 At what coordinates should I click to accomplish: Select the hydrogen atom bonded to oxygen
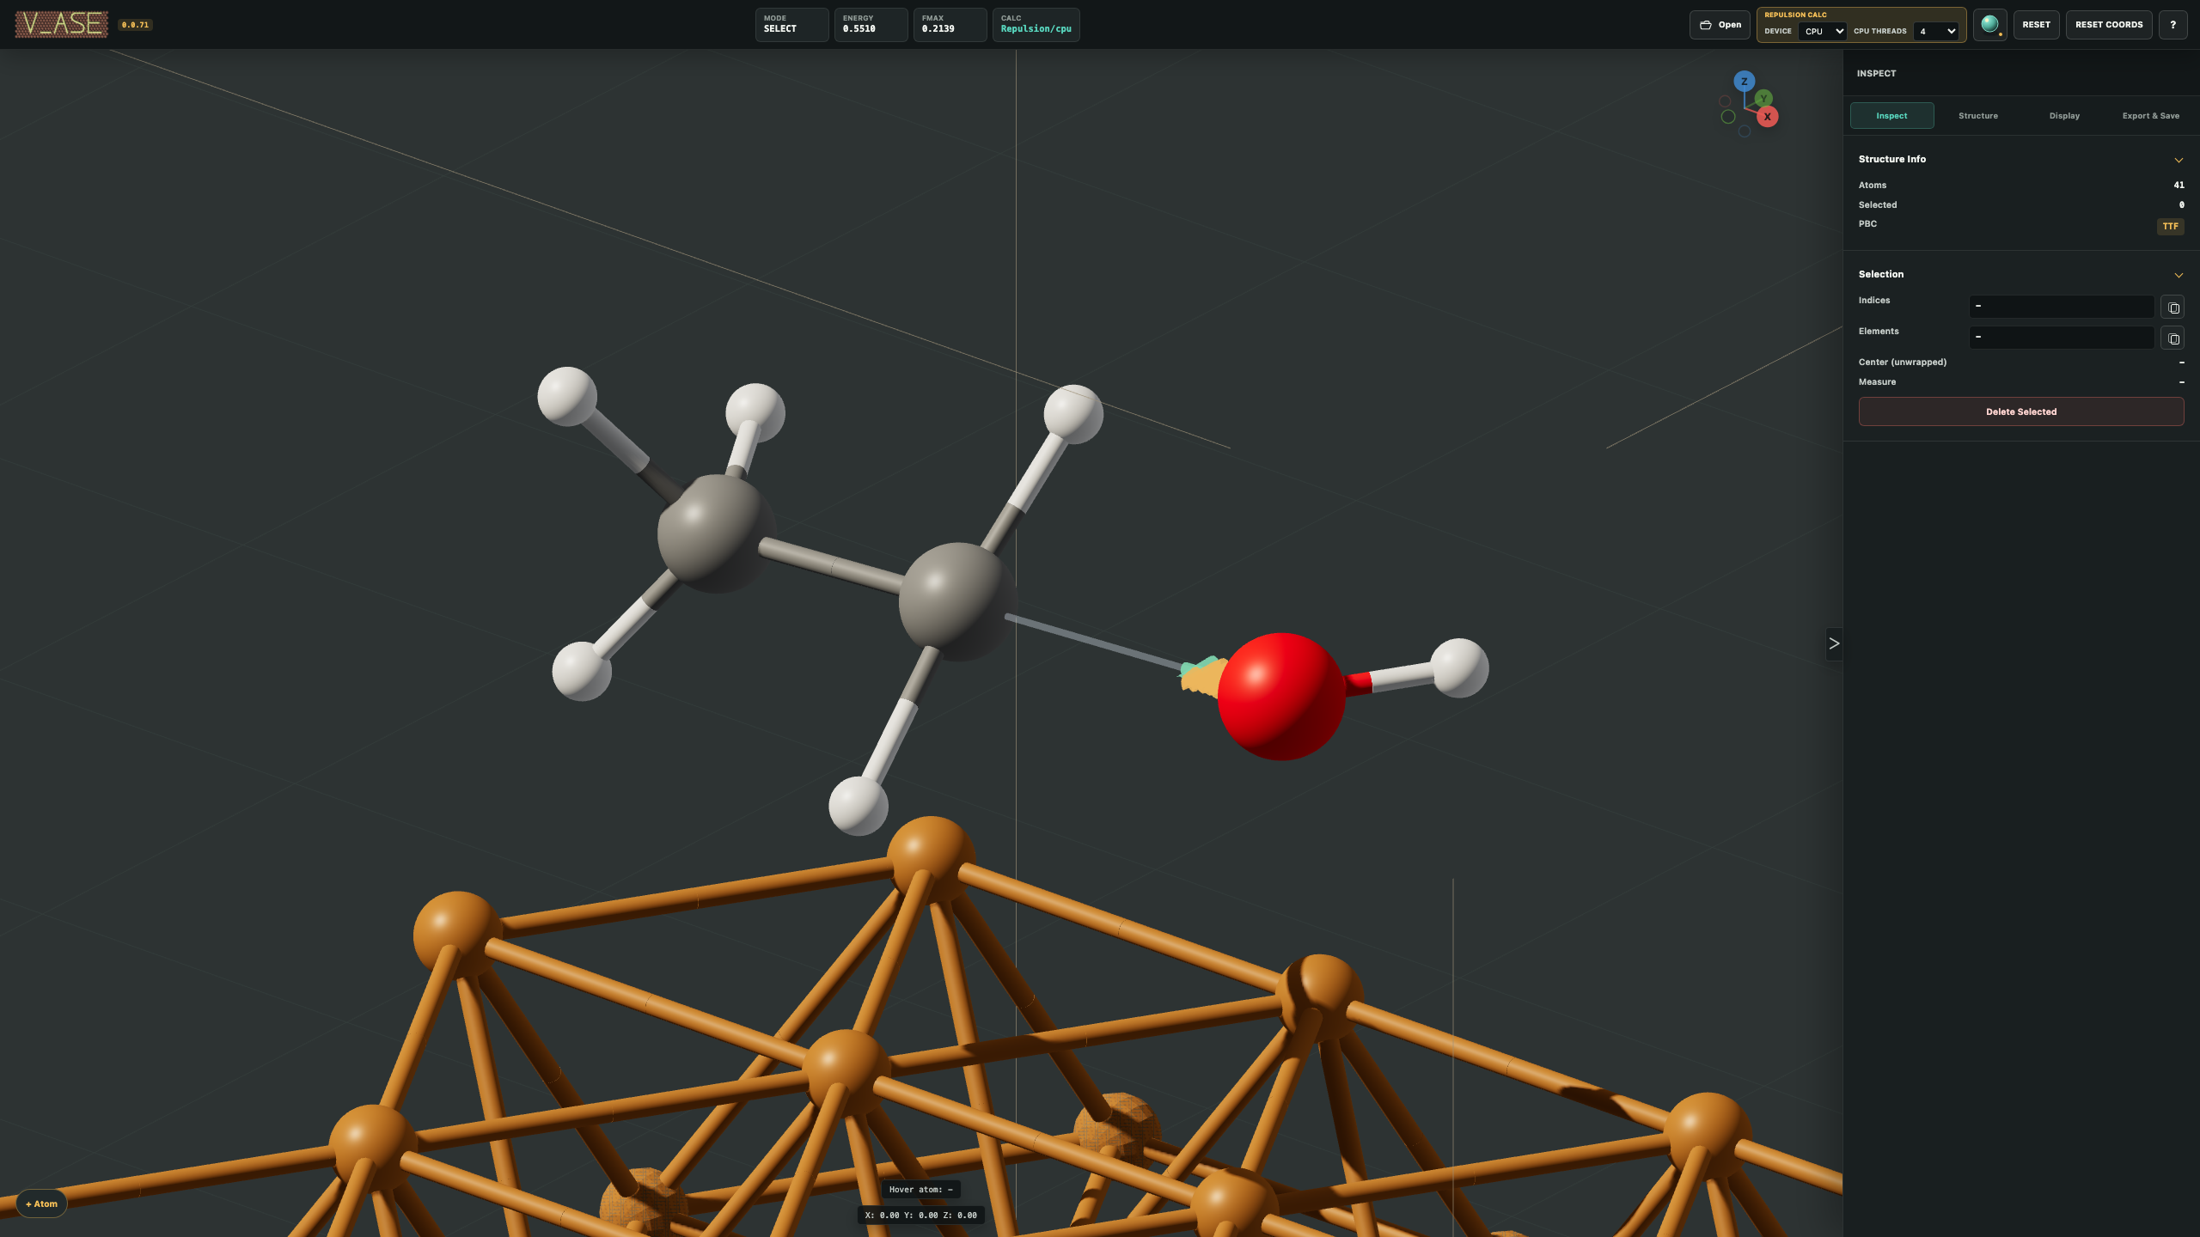(x=1459, y=667)
